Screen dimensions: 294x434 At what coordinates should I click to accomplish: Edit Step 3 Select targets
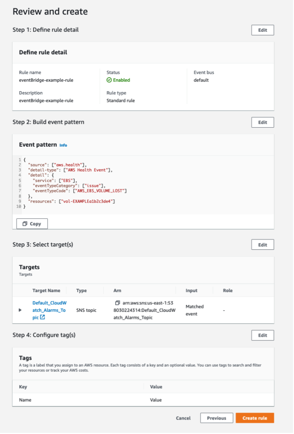pyautogui.click(x=263, y=244)
